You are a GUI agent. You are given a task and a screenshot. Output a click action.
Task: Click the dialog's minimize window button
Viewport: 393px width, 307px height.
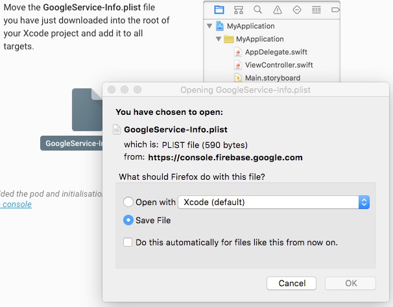point(125,90)
